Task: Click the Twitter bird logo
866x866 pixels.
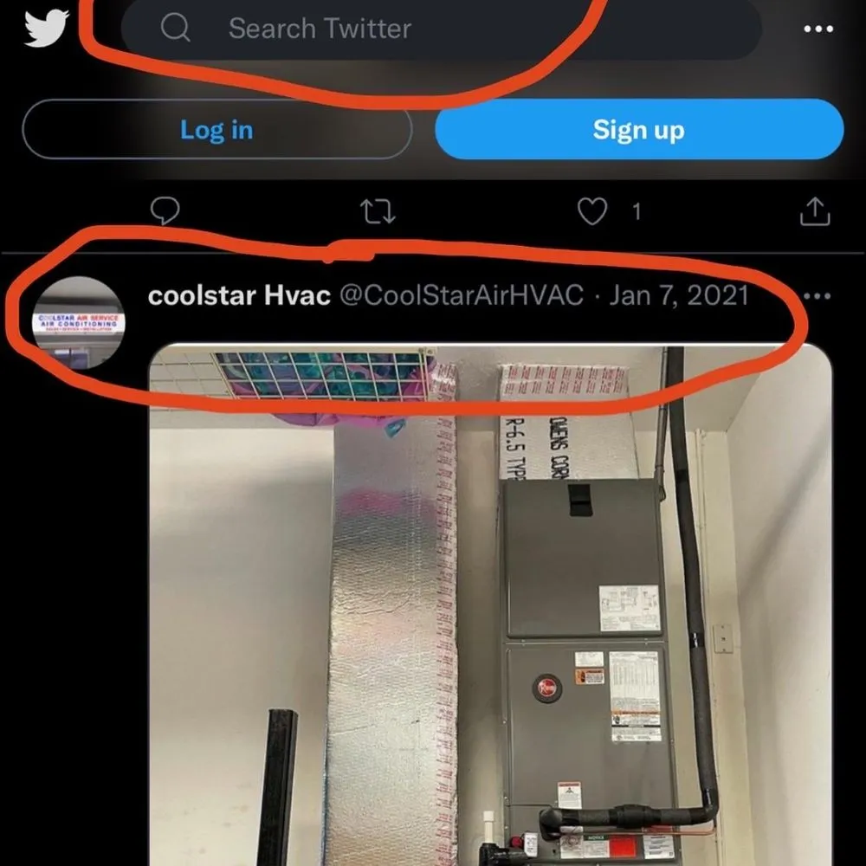Action: point(47,28)
